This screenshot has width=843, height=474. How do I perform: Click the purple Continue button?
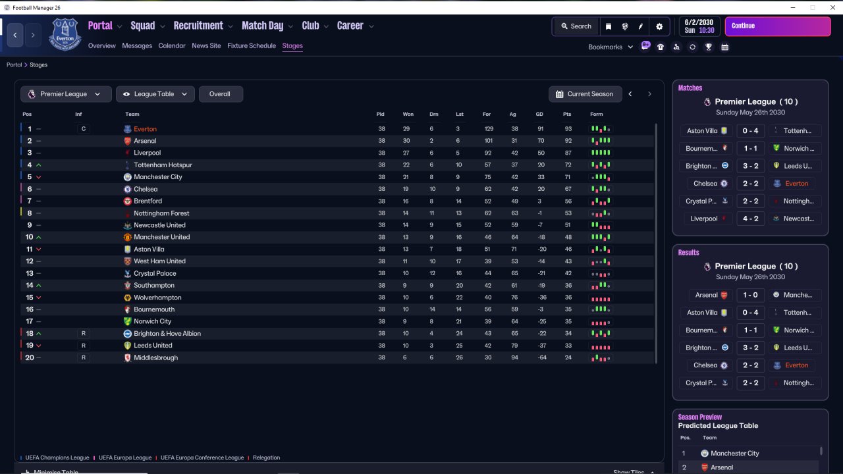tap(778, 26)
